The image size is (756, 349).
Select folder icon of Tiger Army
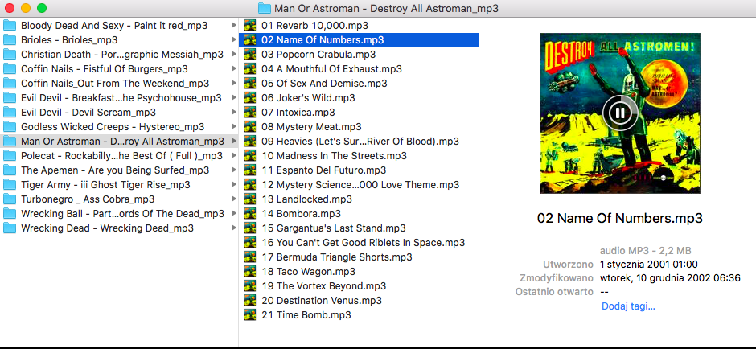tap(10, 184)
